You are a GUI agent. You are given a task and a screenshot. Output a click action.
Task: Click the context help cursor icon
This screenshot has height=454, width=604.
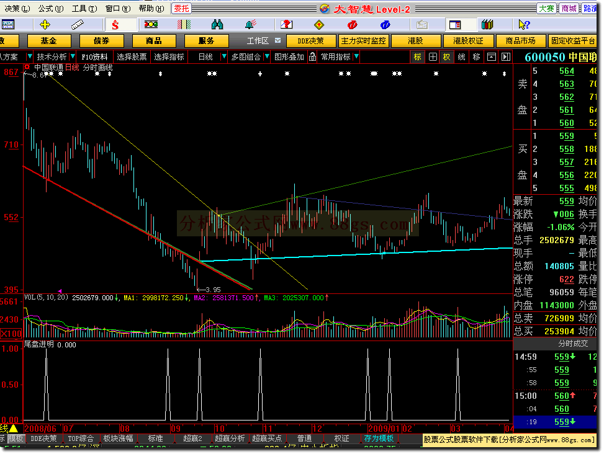(x=525, y=25)
